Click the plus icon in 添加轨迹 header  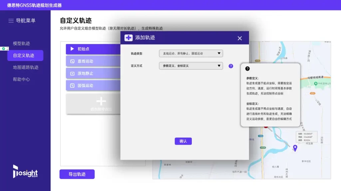click(x=129, y=38)
